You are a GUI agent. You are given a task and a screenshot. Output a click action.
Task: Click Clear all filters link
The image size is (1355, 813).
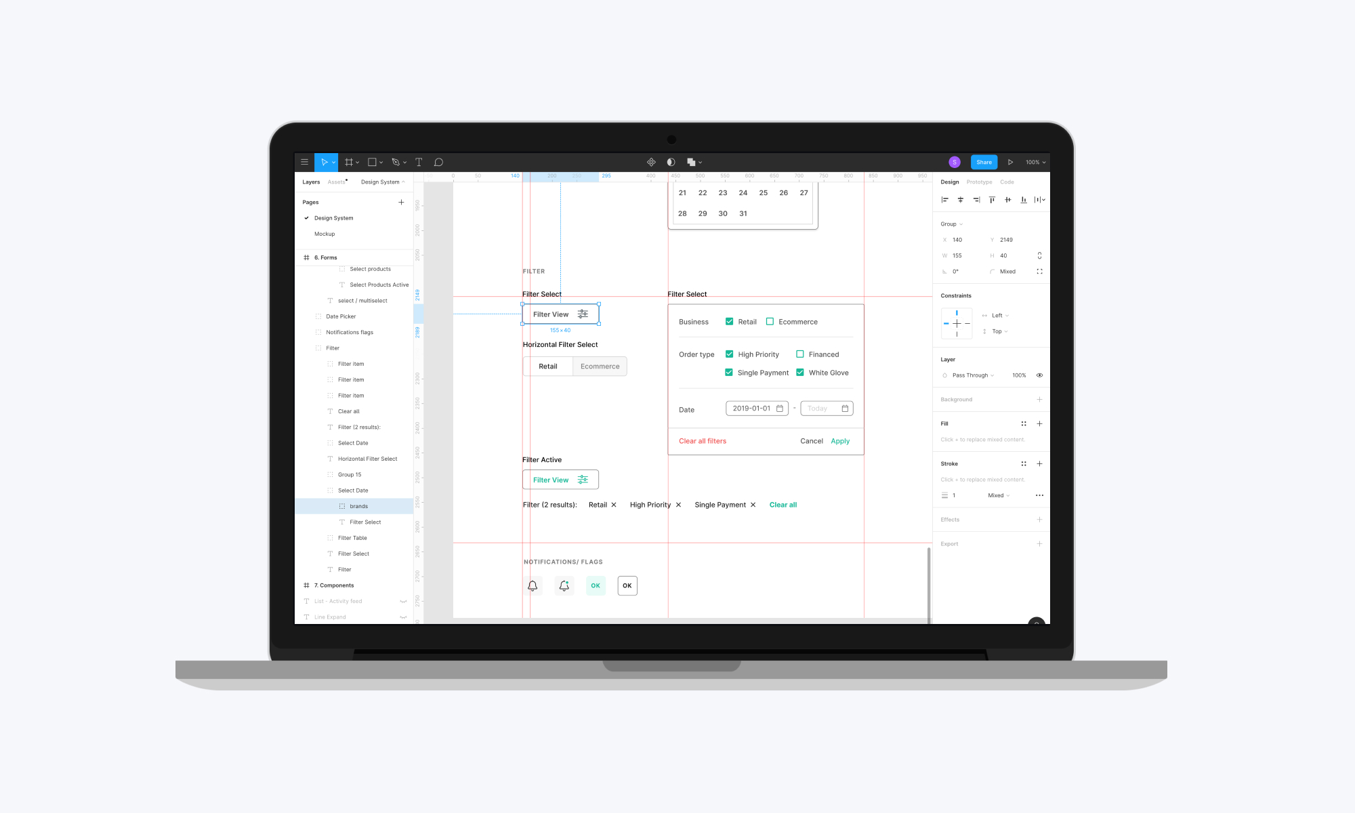702,440
